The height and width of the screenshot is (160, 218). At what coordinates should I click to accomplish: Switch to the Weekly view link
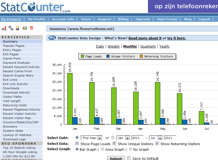[x=114, y=46]
